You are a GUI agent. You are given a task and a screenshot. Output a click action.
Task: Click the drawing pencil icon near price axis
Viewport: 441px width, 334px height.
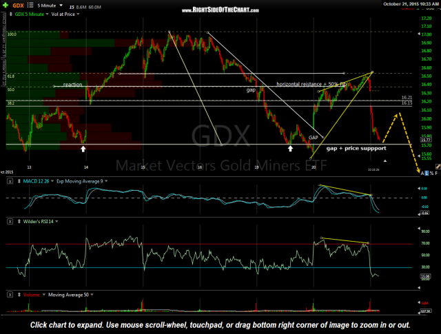pyautogui.click(x=438, y=167)
